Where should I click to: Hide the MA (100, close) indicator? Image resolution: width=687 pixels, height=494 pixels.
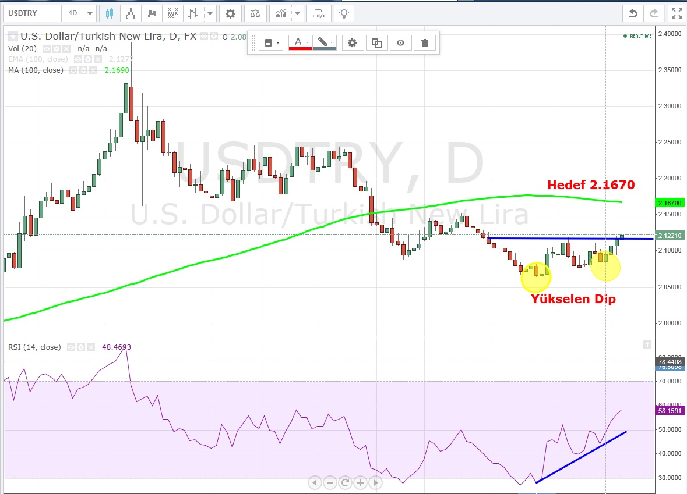pos(74,70)
